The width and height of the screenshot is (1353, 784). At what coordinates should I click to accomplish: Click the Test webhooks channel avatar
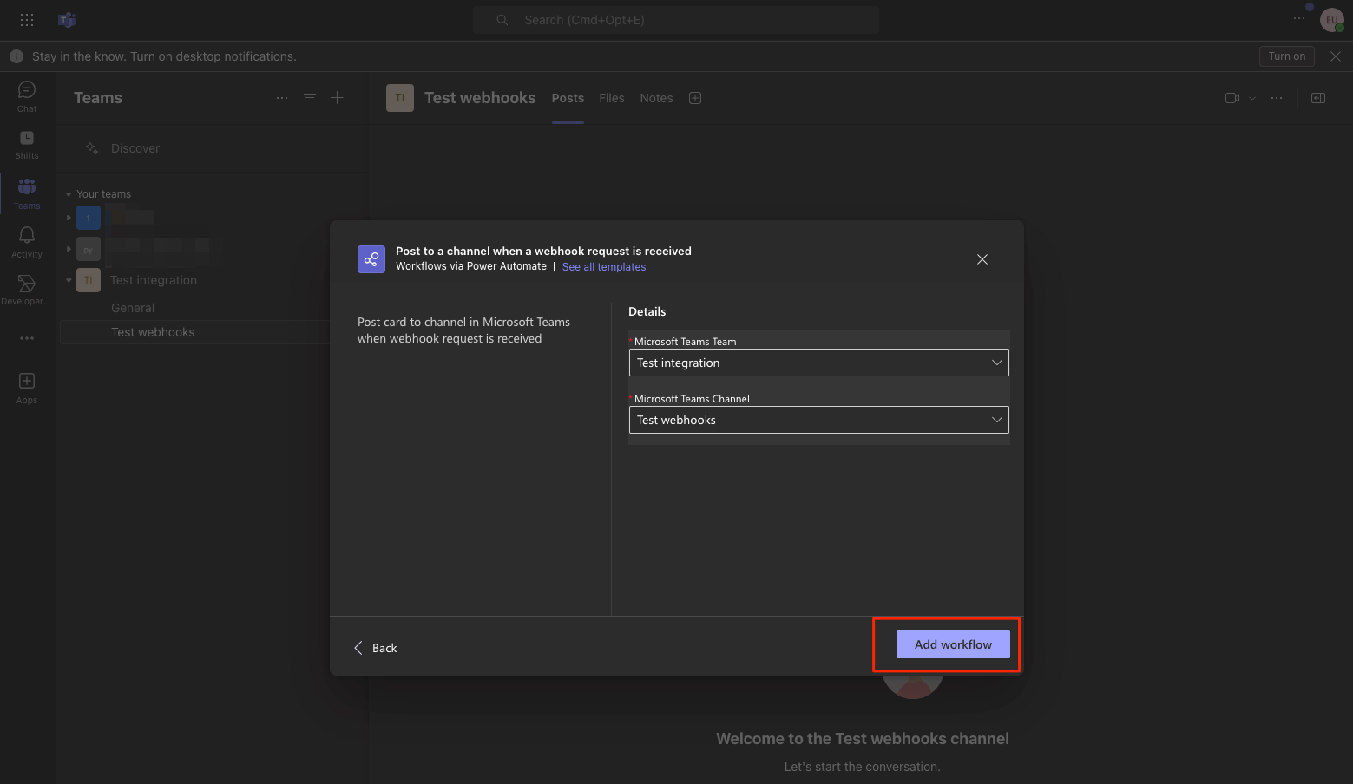(x=400, y=98)
